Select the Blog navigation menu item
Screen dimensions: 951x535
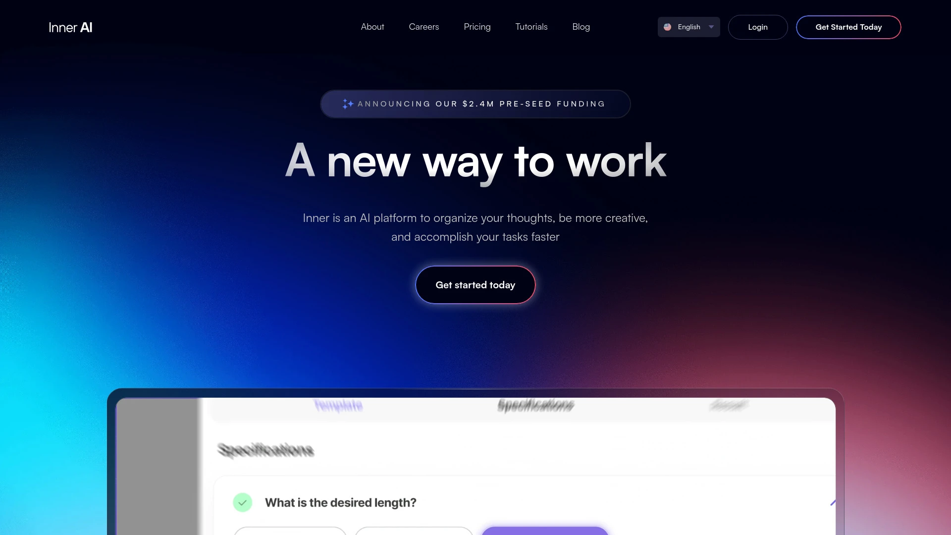581,27
